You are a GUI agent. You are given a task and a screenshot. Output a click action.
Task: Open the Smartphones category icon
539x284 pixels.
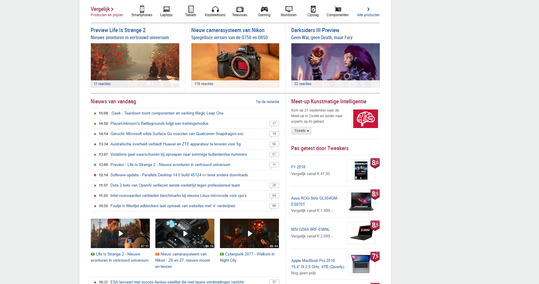point(142,9)
